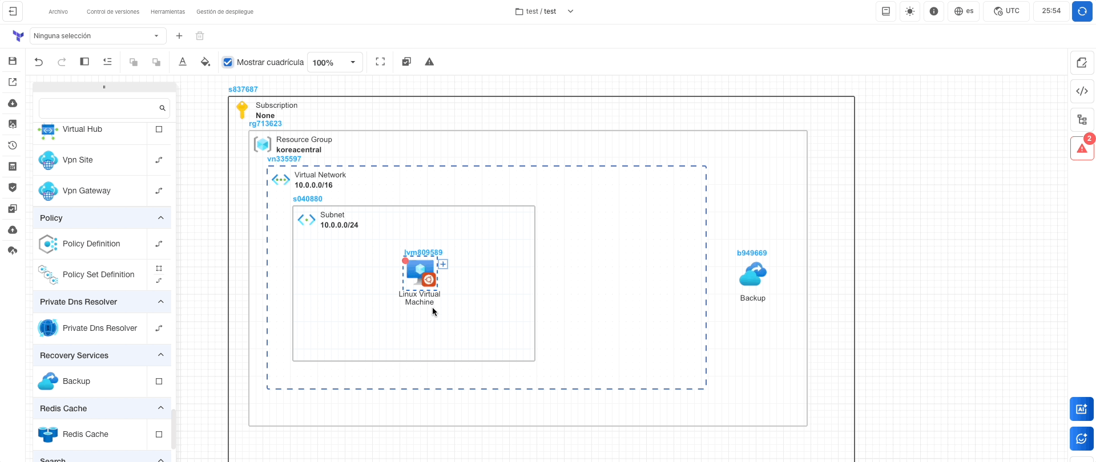Collapse the Policy section
1096x462 pixels.
point(160,218)
